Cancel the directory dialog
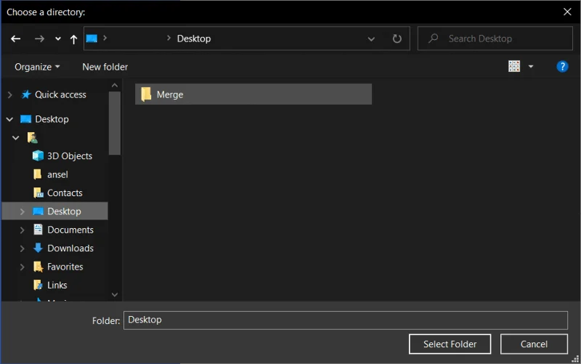 pyautogui.click(x=534, y=344)
